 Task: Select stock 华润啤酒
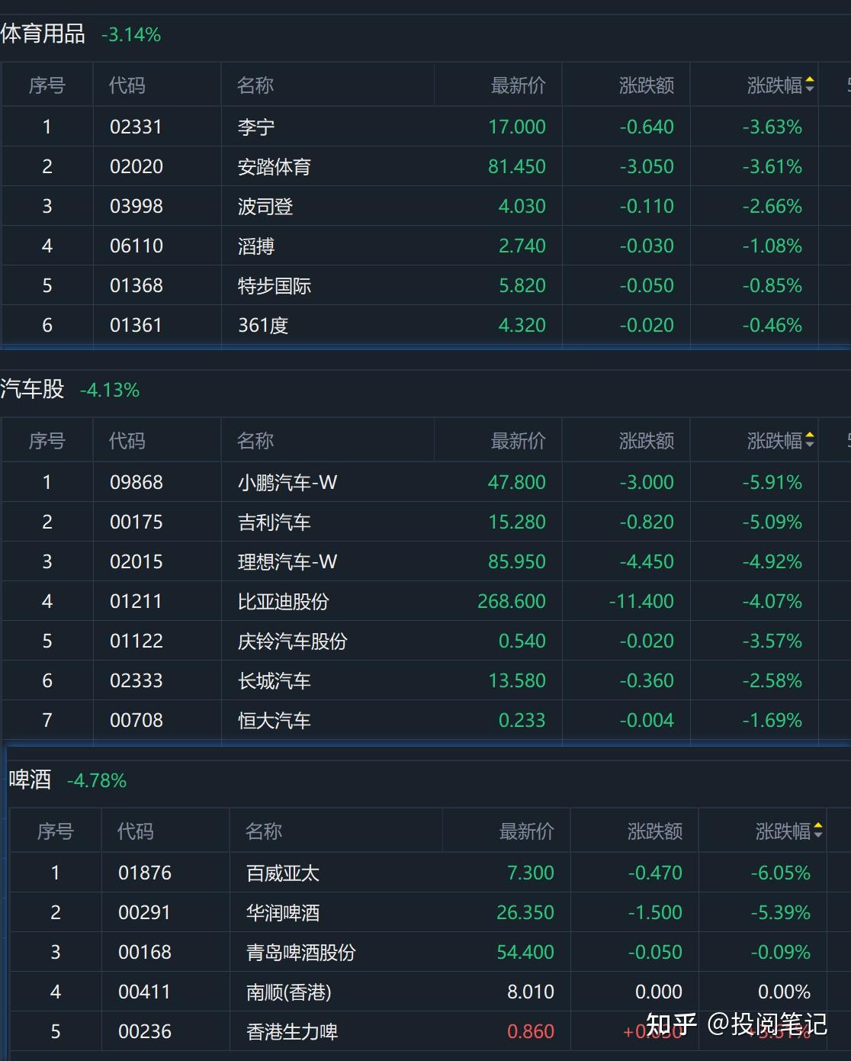pyautogui.click(x=282, y=912)
